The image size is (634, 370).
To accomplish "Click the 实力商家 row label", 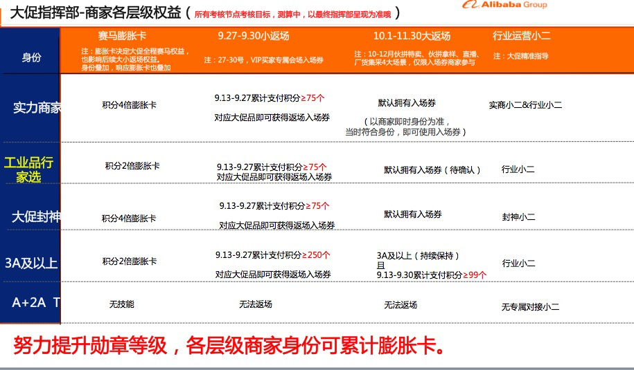I will pos(37,108).
